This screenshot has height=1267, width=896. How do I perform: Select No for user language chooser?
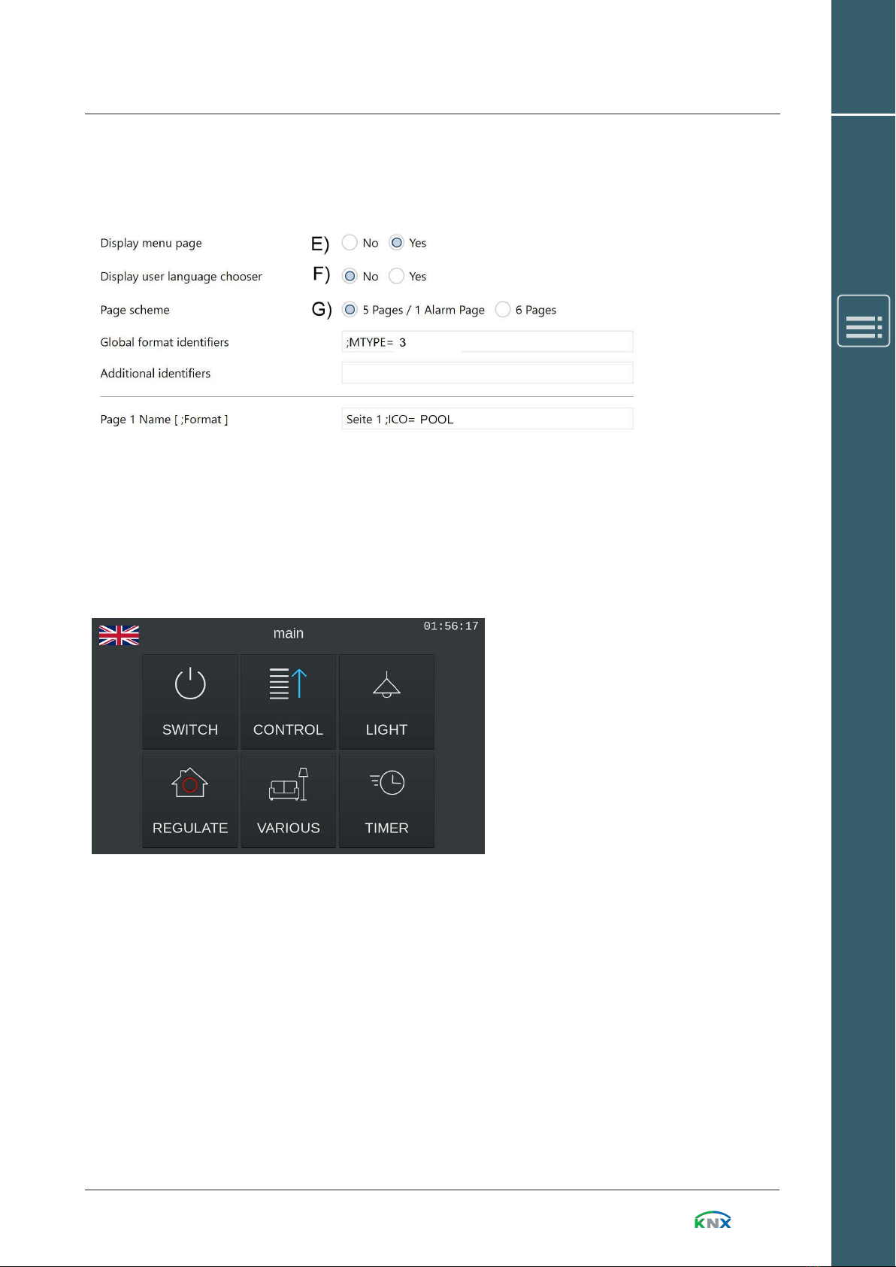[x=350, y=276]
